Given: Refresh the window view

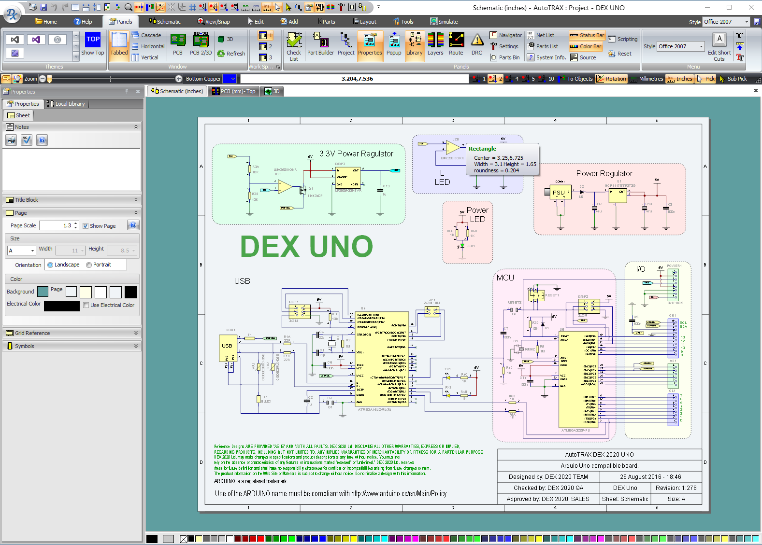Looking at the screenshot, I should [231, 54].
